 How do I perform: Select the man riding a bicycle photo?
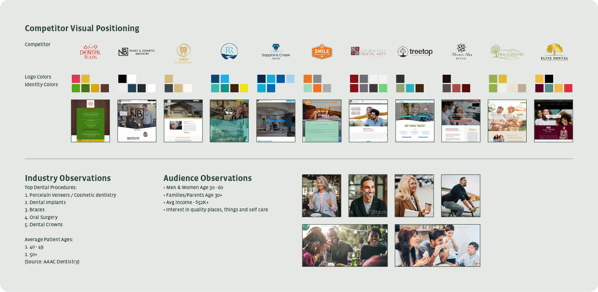click(461, 196)
